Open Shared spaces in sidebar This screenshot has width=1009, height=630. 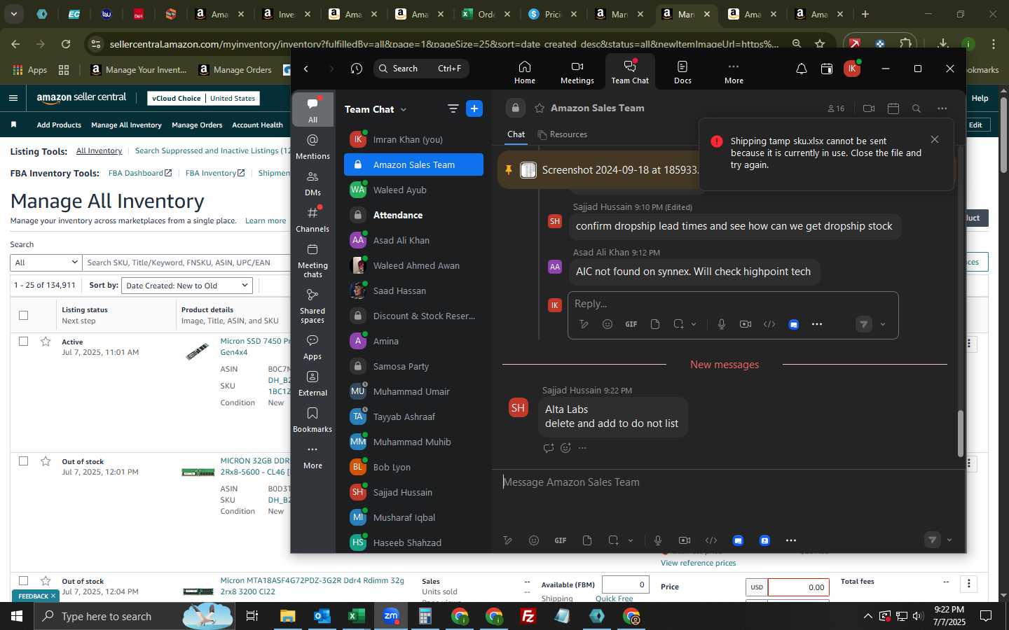pyautogui.click(x=313, y=306)
